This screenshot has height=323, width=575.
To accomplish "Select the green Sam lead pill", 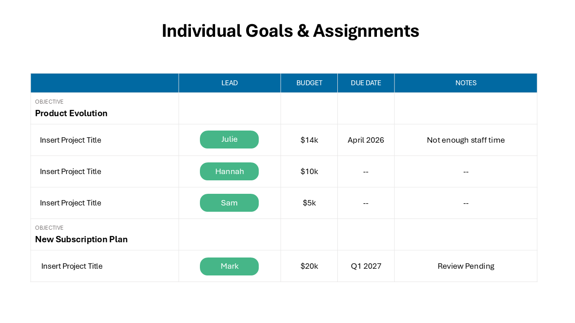I will [x=229, y=203].
